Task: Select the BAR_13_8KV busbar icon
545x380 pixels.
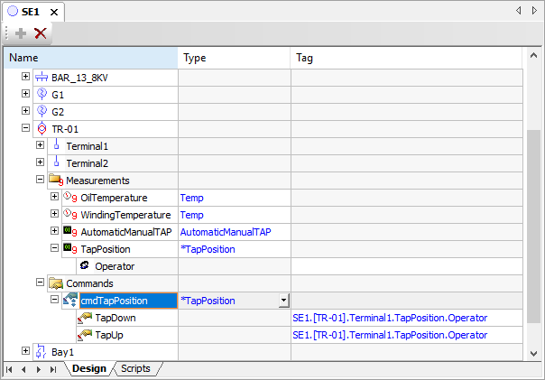Action: point(42,78)
